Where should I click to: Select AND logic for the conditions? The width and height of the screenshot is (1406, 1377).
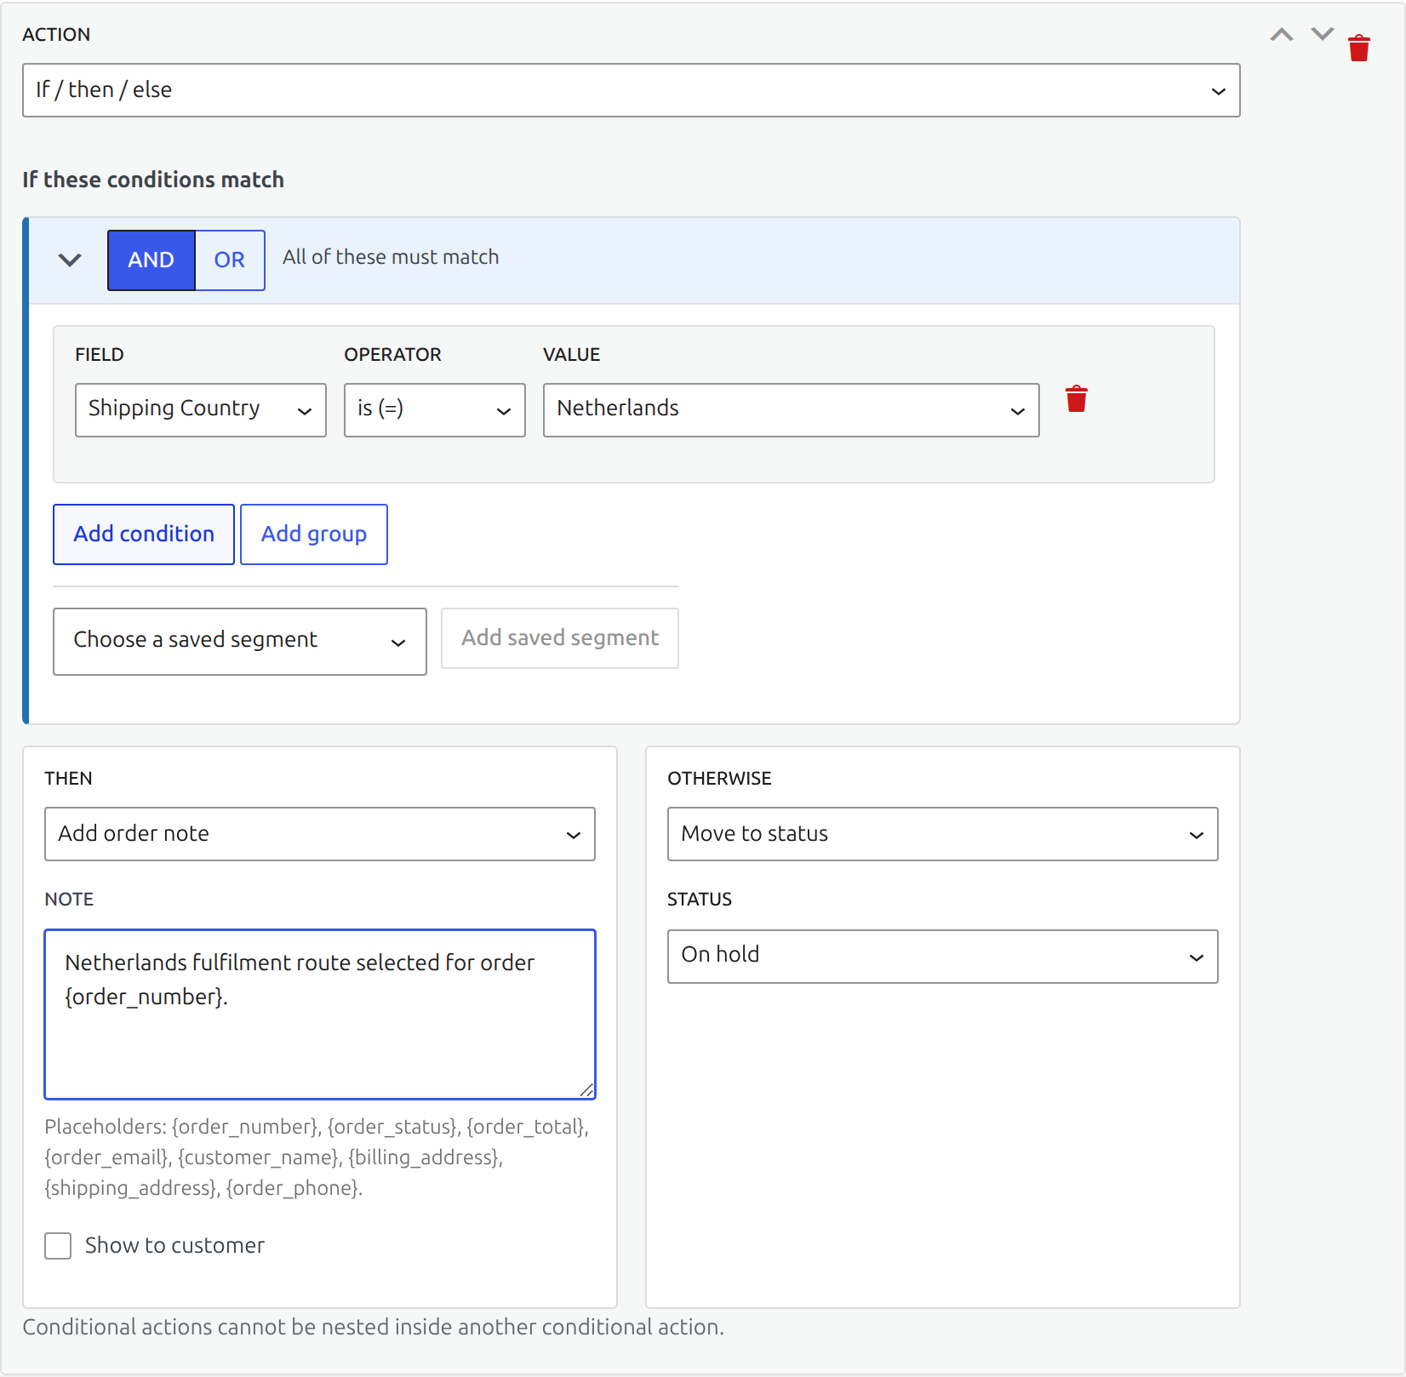coord(151,260)
